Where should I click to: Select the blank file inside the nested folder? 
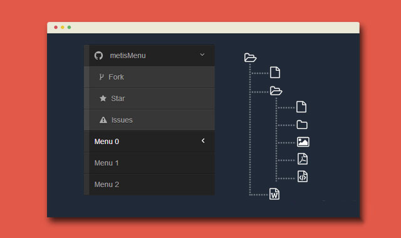301,107
